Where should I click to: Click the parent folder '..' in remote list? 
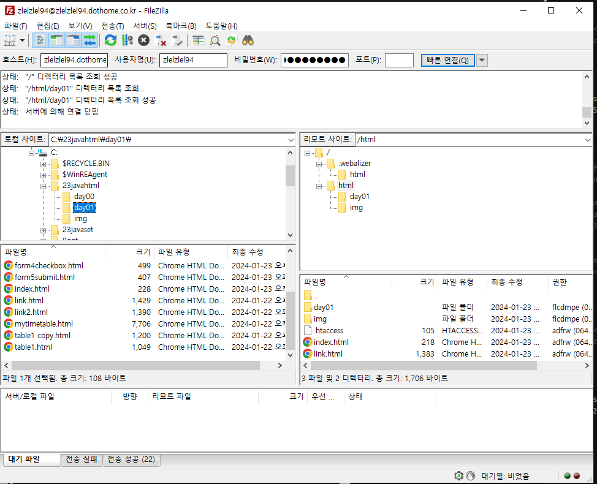[x=311, y=296]
